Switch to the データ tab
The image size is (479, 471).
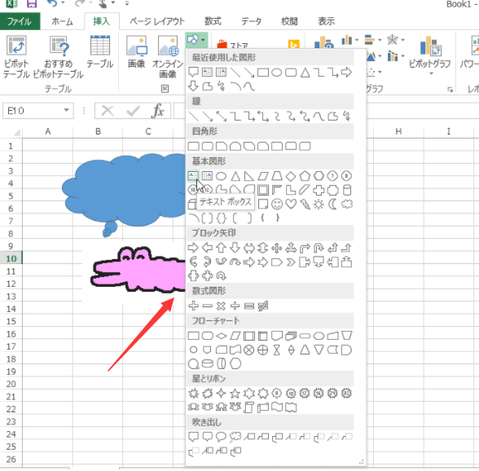251,21
